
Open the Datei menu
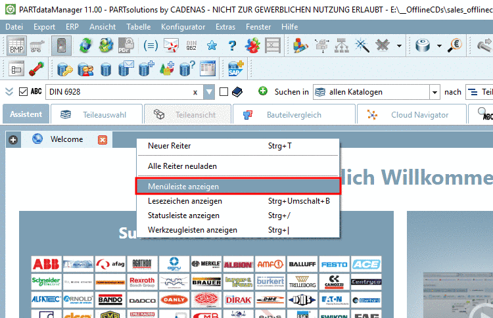click(x=14, y=27)
